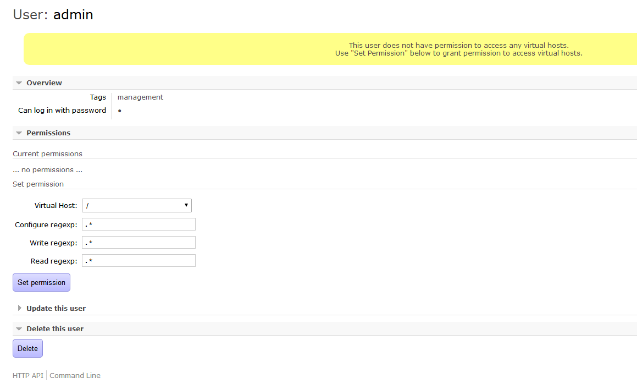Click the arrow icon beside Update this user
This screenshot has height=389, width=637.
pos(20,308)
